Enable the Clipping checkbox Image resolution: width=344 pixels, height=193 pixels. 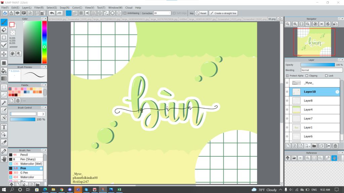coord(307,76)
